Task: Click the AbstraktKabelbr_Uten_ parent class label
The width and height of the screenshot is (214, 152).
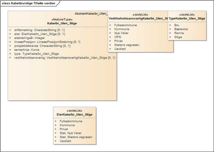Action: pos(91,14)
